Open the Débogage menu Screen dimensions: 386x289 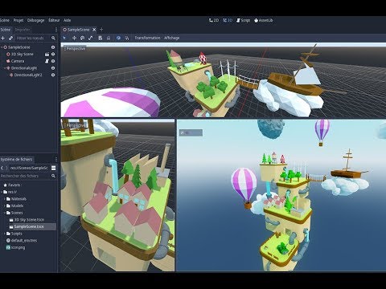[35, 20]
